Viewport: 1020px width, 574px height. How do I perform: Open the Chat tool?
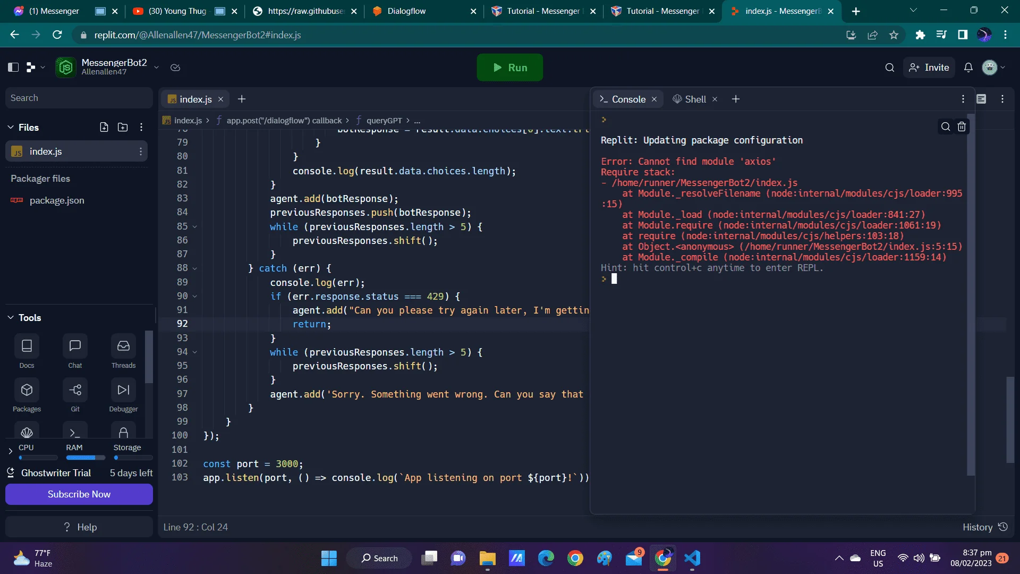click(x=75, y=351)
